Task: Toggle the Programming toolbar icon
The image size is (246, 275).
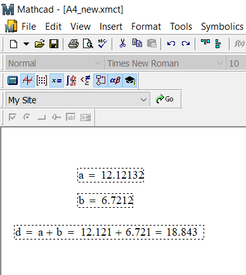Action: (100, 80)
